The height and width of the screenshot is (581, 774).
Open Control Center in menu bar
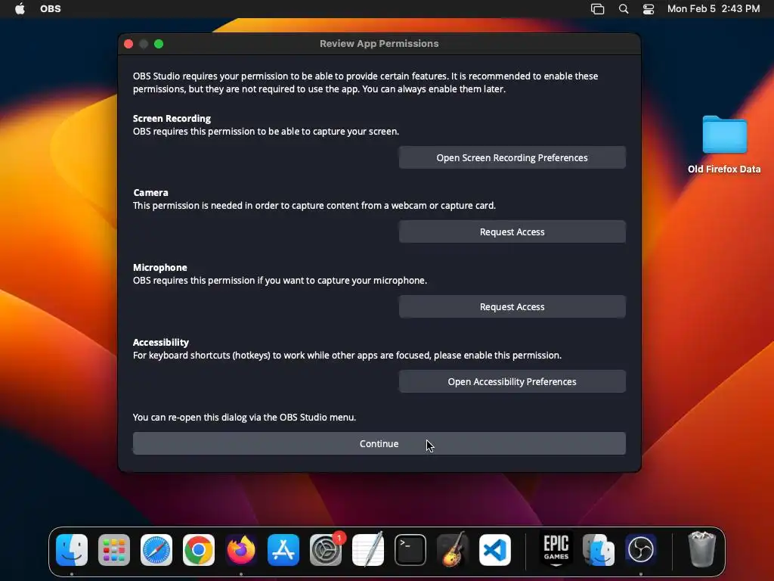point(648,8)
